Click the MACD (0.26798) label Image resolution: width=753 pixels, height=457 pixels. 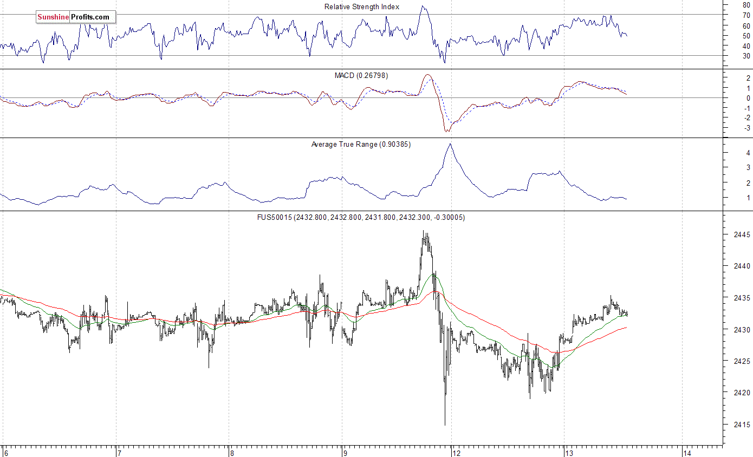pos(361,75)
